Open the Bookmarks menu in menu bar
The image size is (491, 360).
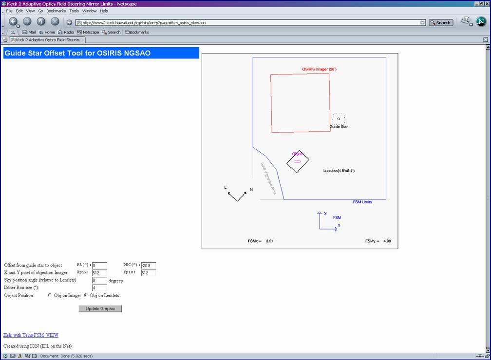(56, 11)
